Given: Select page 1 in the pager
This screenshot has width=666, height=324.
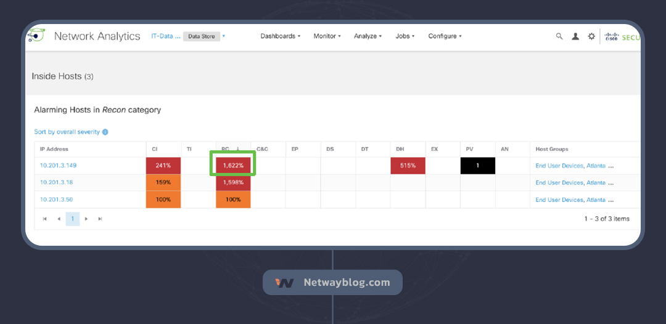Looking at the screenshot, I should (x=72, y=219).
